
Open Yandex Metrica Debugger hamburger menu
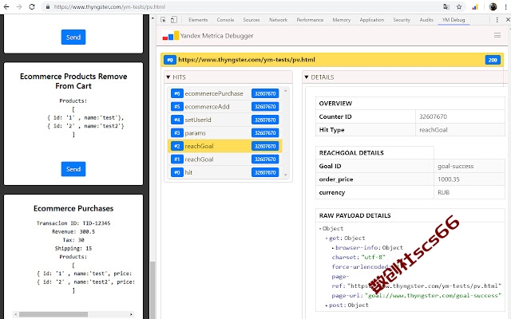[497, 35]
